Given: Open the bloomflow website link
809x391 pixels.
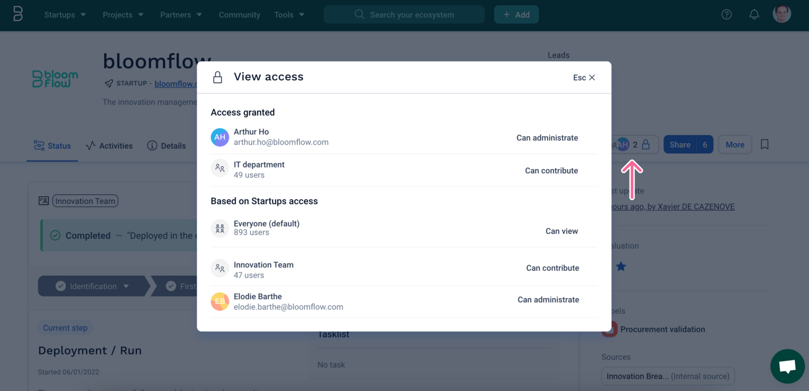Looking at the screenshot, I should point(176,84).
